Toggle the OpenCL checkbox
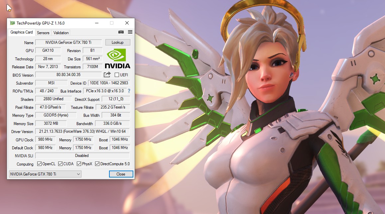Screen dimensions: 385x214 click(39, 164)
